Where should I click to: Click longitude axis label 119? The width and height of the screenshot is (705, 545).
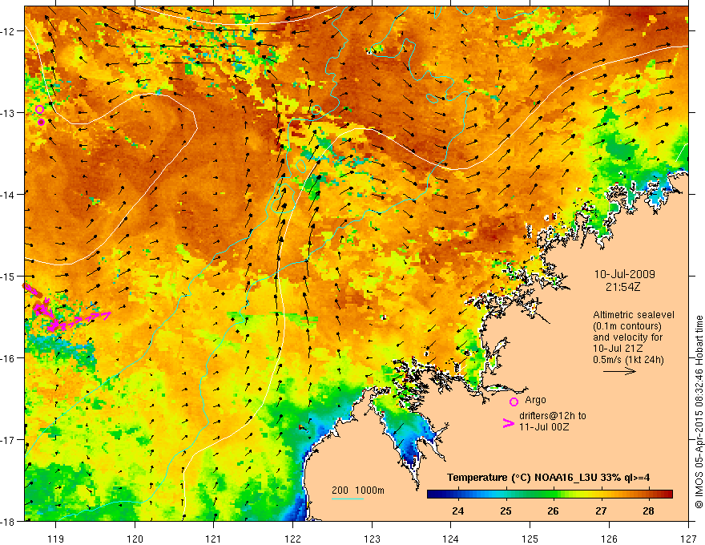(56, 539)
